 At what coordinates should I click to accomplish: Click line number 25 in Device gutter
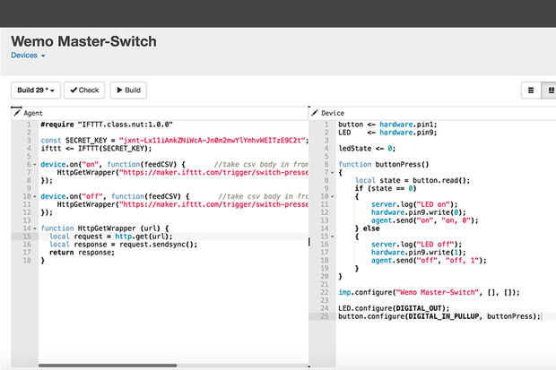click(325, 316)
